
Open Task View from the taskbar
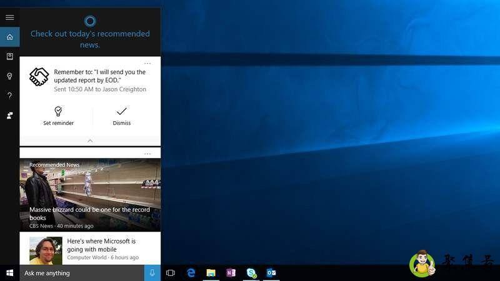click(x=171, y=273)
